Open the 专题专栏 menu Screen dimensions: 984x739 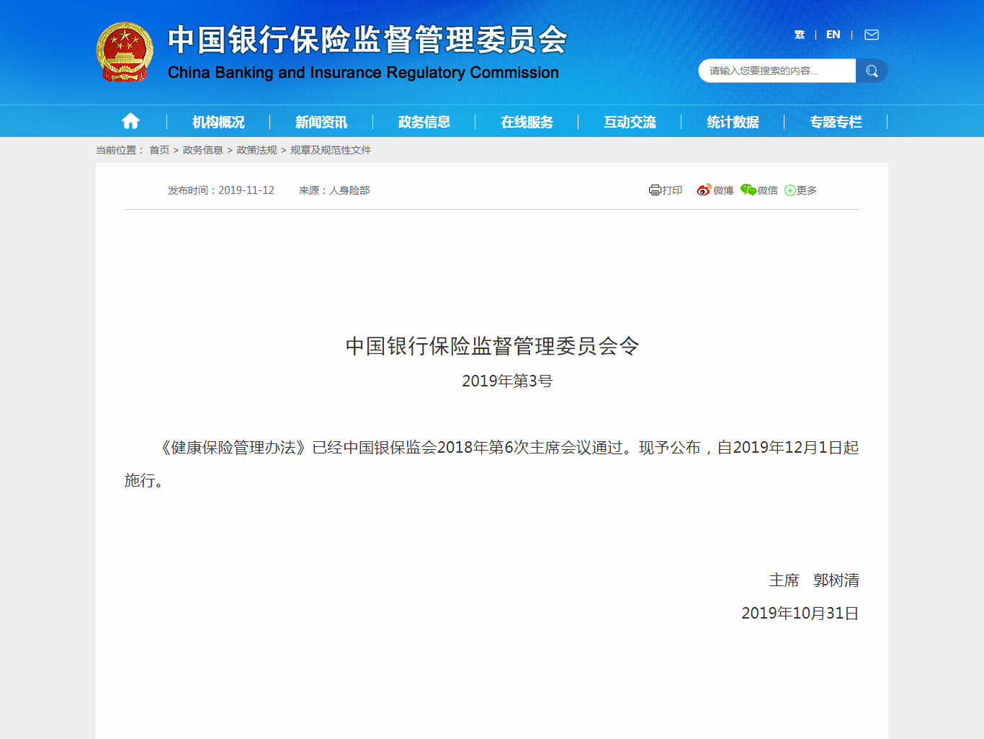[x=836, y=122]
